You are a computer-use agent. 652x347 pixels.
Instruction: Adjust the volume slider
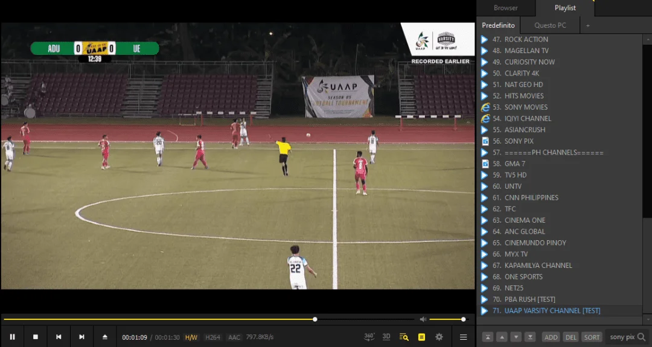coord(448,319)
